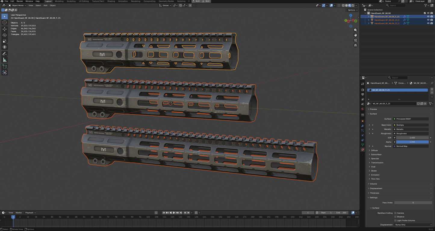The image size is (435, 231).
Task: Enable Light Probe Volume checkbox
Action: tap(396, 220)
